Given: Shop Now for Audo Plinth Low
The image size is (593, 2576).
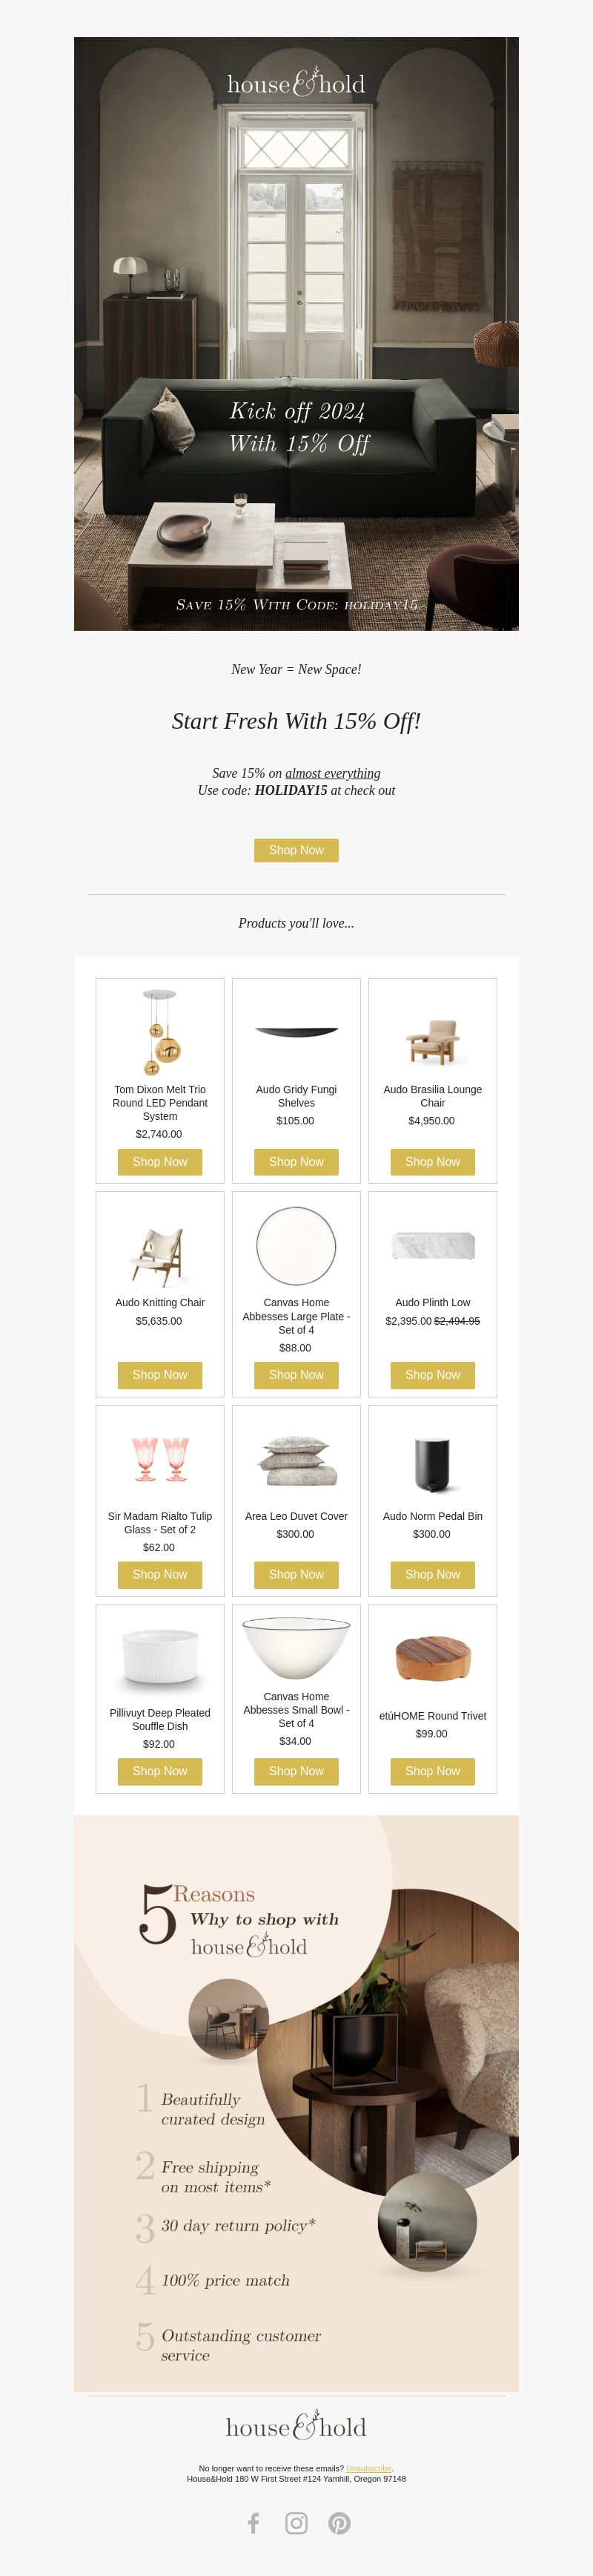Looking at the screenshot, I should (432, 1375).
